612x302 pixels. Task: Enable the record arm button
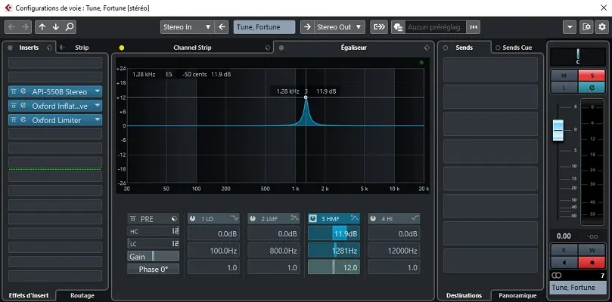point(590,262)
